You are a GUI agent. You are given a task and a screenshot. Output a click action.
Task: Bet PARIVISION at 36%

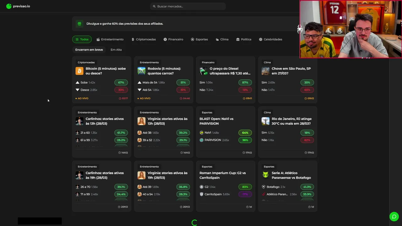click(x=245, y=140)
